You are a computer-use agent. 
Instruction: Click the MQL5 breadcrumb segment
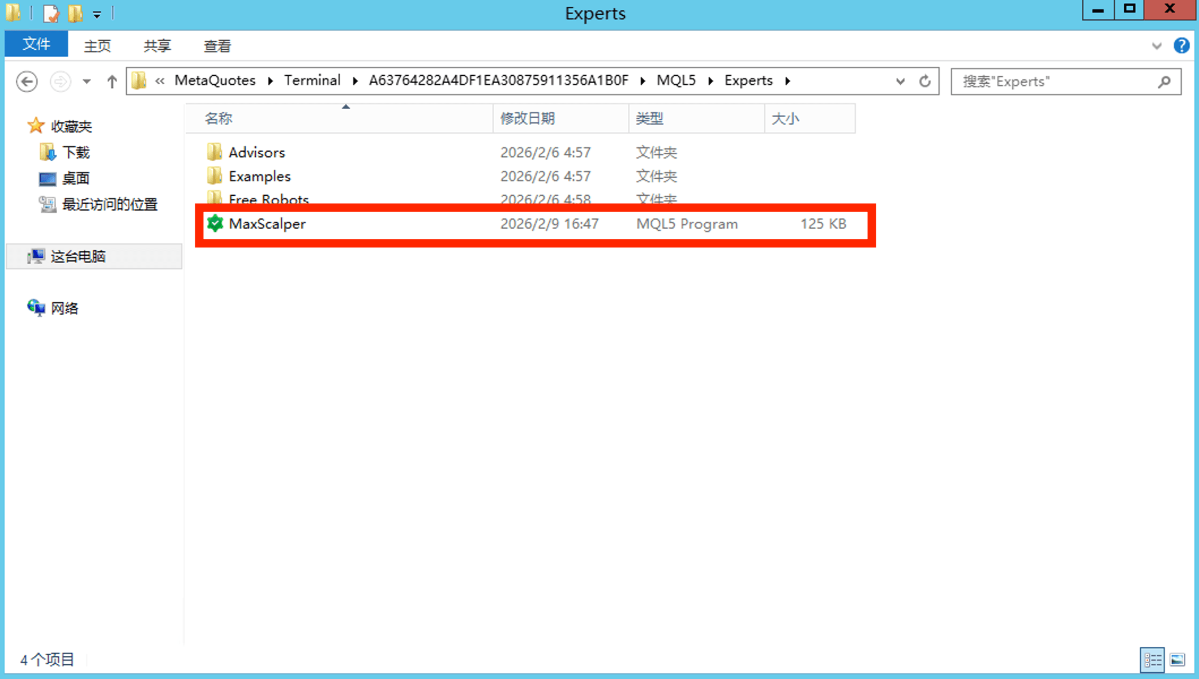pos(676,80)
